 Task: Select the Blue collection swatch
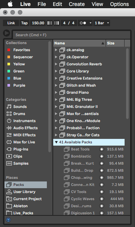pyautogui.click(x=9, y=78)
